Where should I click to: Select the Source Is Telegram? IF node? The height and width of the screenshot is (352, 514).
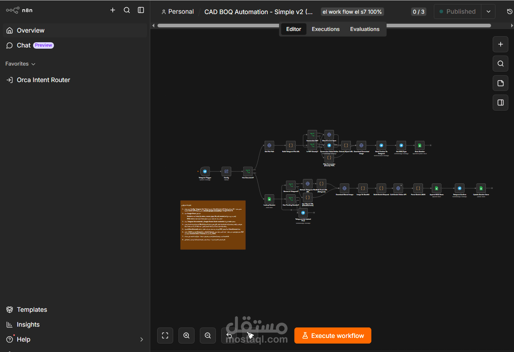click(291, 185)
